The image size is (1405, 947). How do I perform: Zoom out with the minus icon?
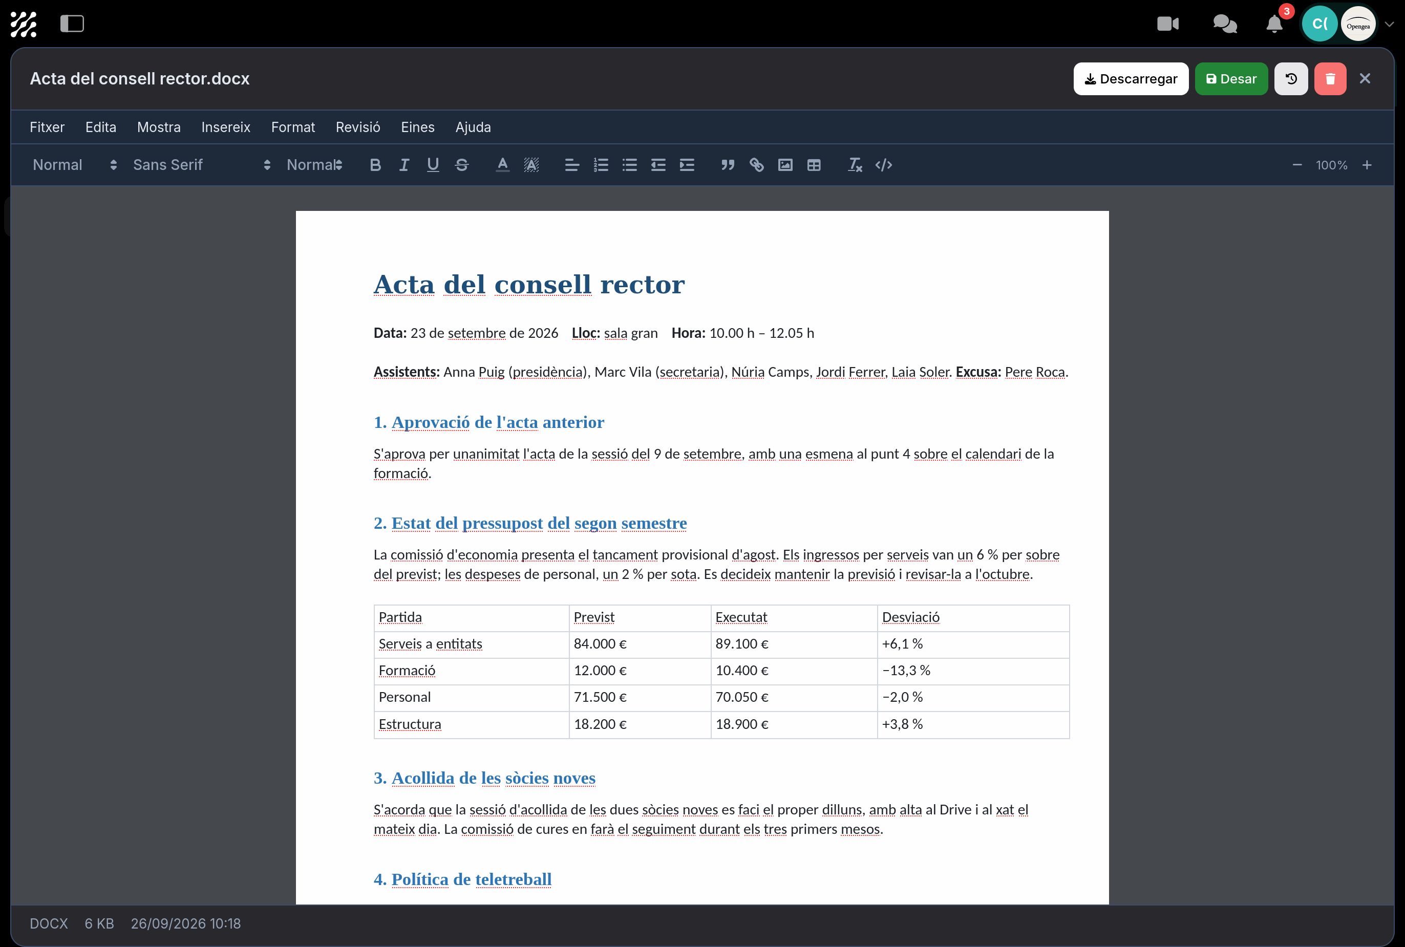point(1297,165)
